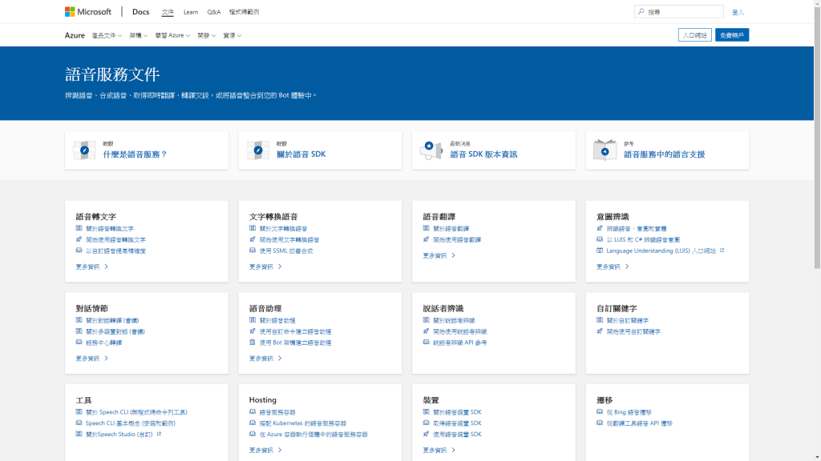Expand the 資源 dropdown
Viewport: 821px width, 461px height.
click(232, 35)
